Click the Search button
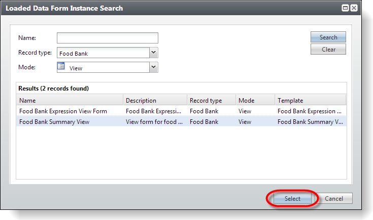This screenshot has width=373, height=220. [x=328, y=37]
